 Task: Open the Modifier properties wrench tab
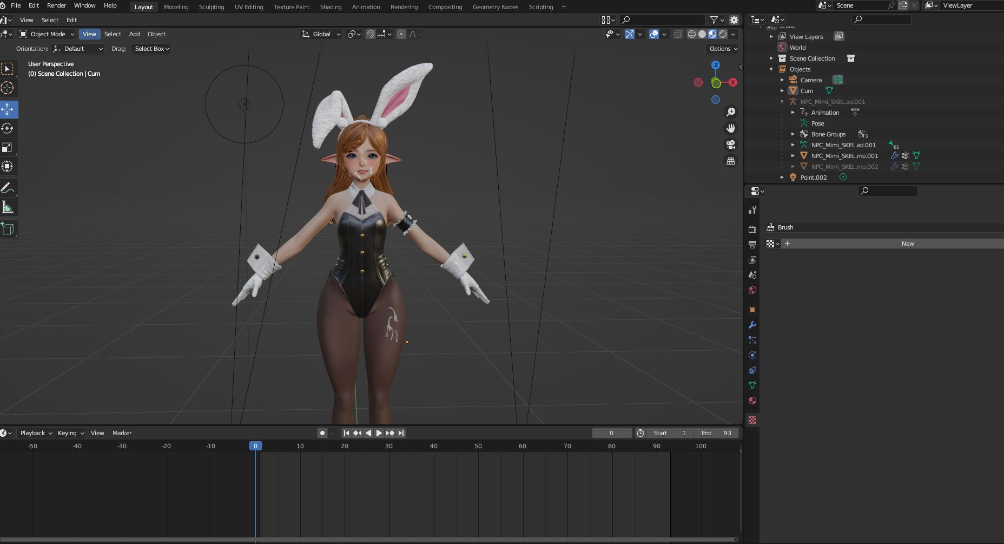752,325
